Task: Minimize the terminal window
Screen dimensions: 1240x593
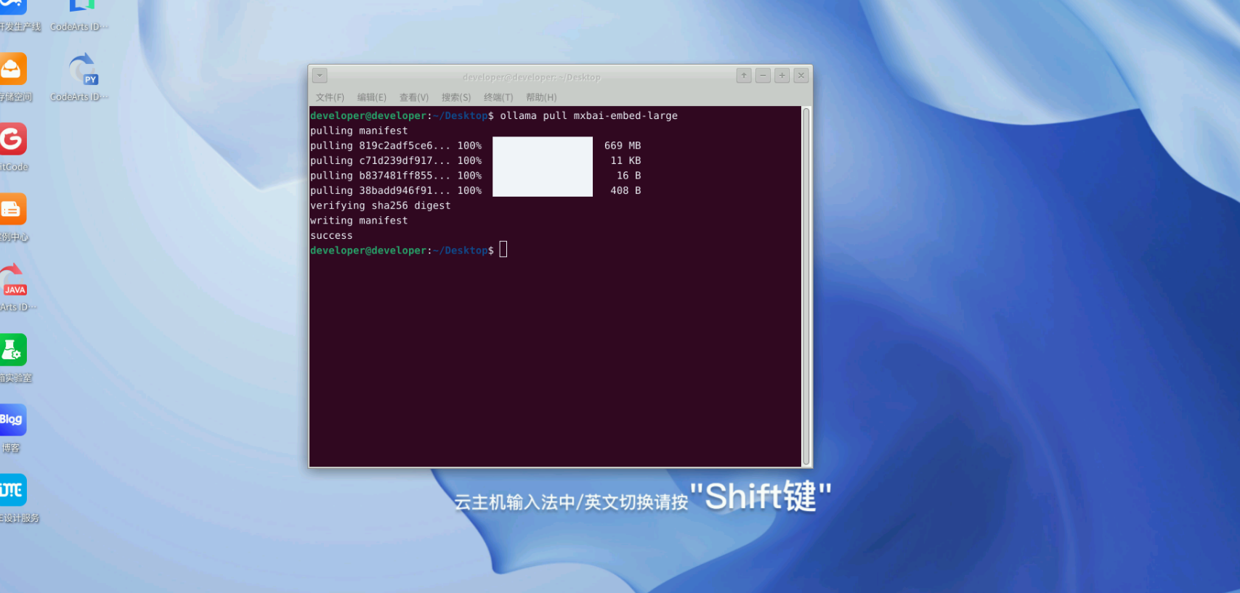Action: 763,75
